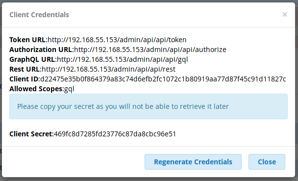Click the Authorization URL address text
The width and height of the screenshot is (298, 181).
(x=150, y=50)
